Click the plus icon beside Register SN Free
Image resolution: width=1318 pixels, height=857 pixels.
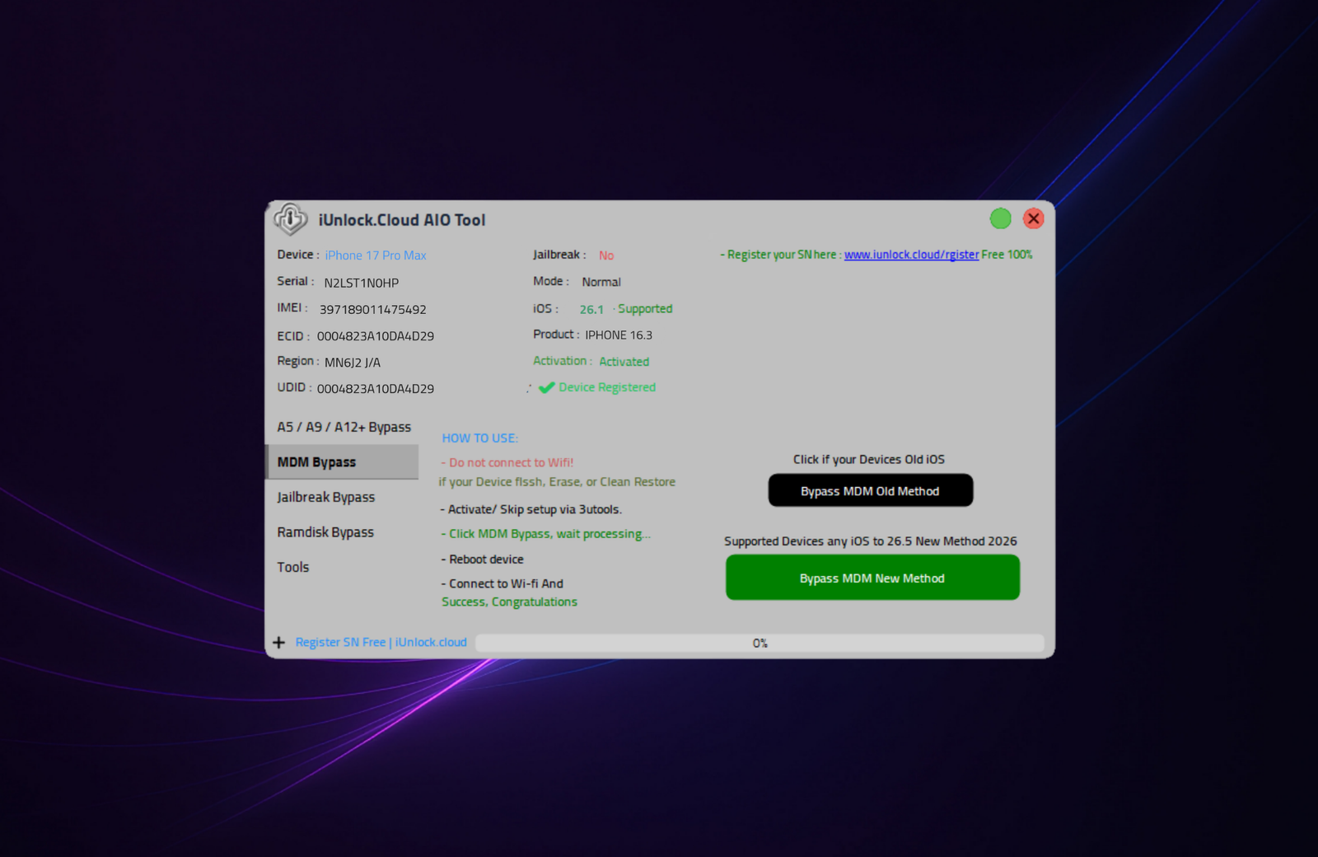(278, 642)
